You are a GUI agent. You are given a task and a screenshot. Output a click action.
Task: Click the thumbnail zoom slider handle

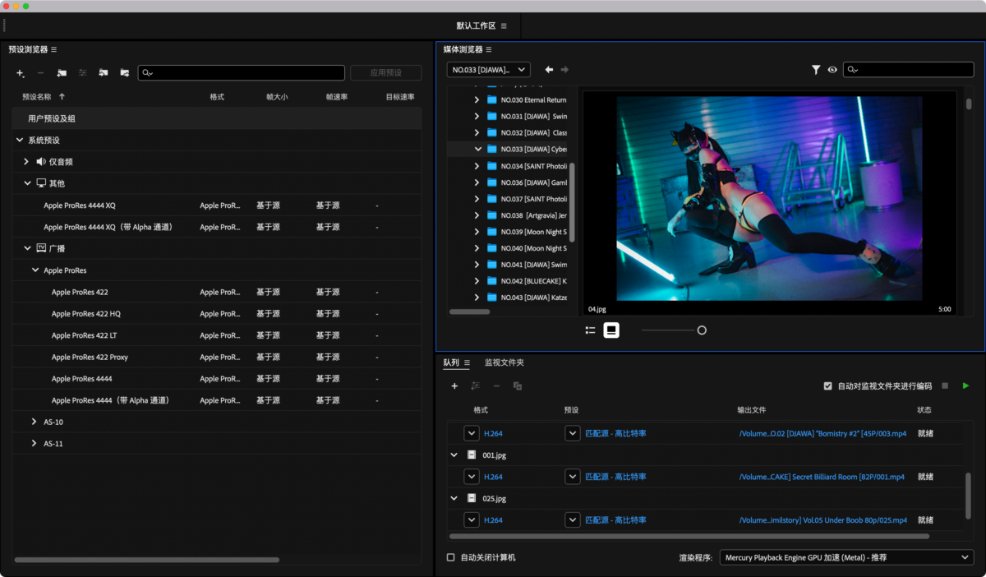click(x=702, y=330)
